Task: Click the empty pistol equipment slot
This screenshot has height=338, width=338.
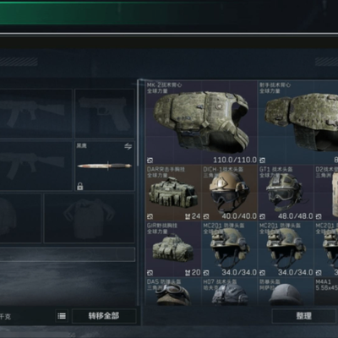Action: pos(105,114)
